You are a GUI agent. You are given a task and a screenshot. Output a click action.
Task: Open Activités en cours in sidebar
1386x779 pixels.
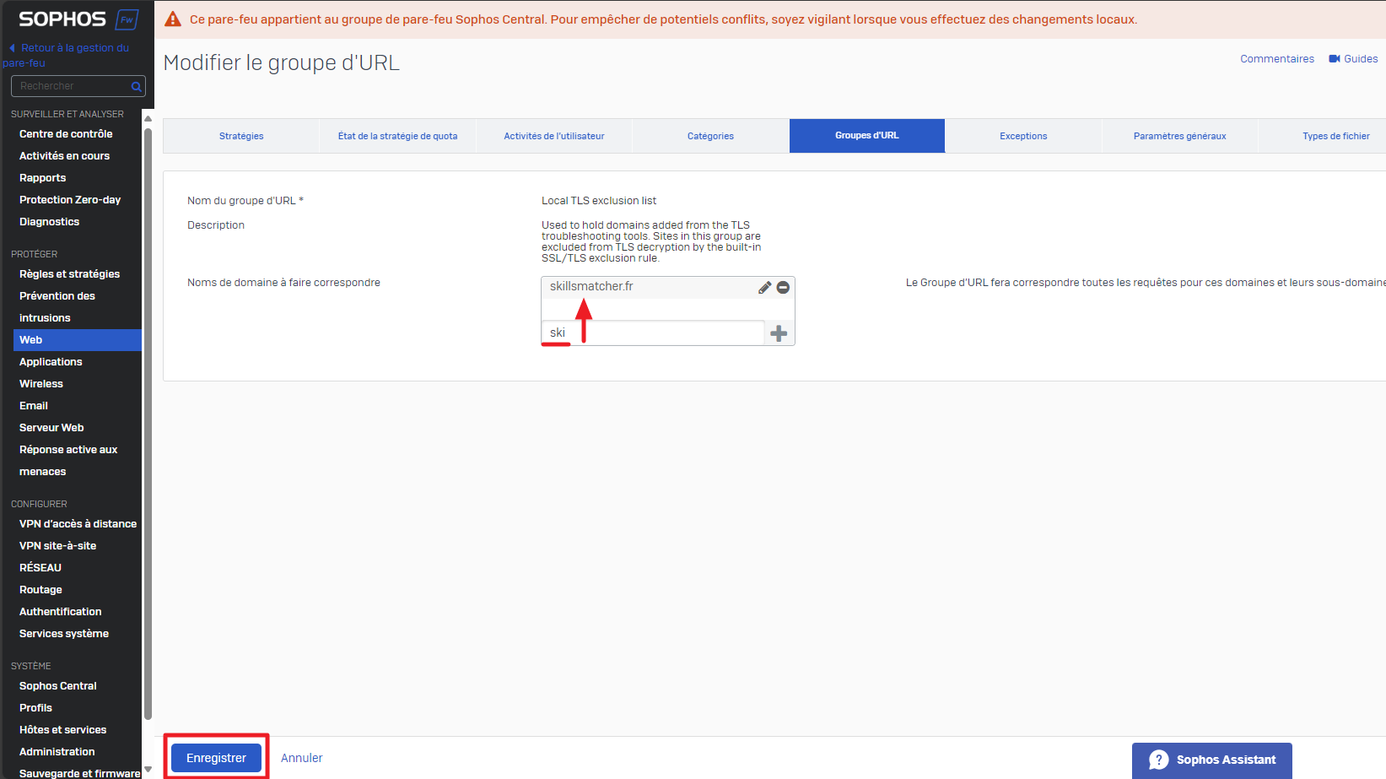pyautogui.click(x=64, y=156)
